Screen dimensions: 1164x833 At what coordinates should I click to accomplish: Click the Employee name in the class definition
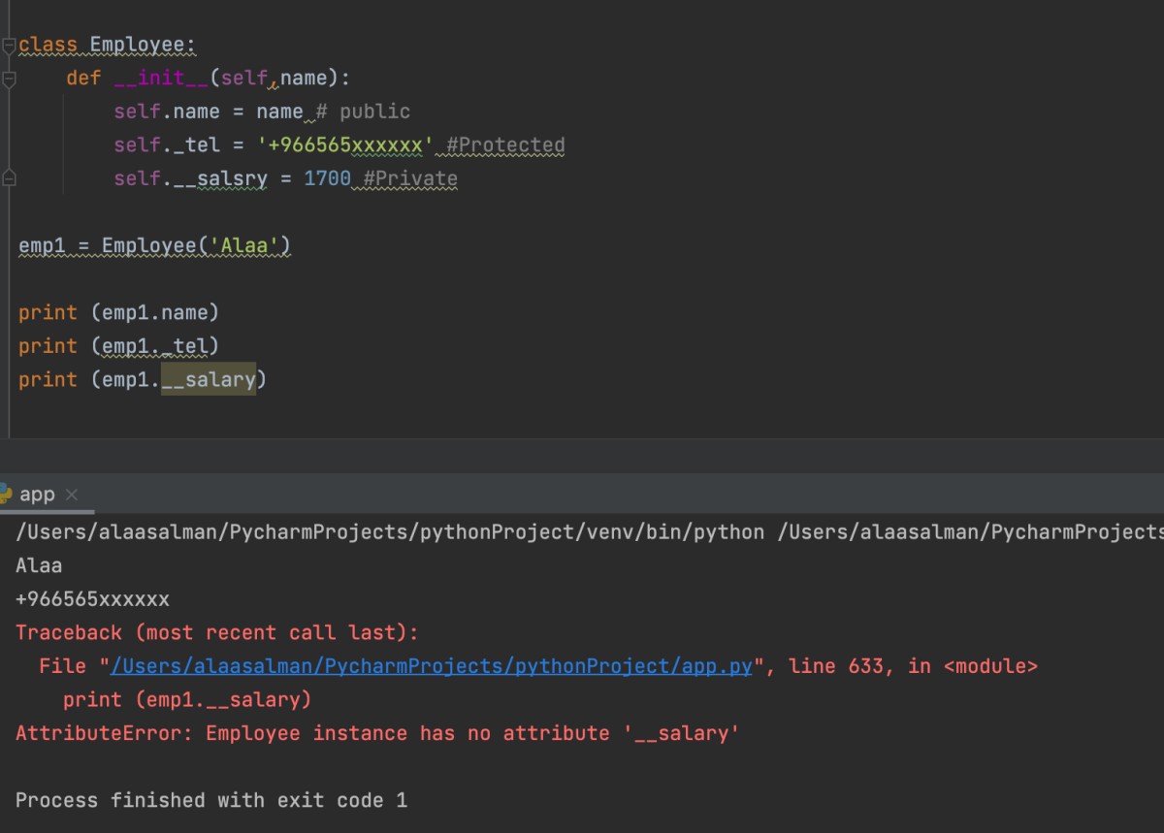142,45
